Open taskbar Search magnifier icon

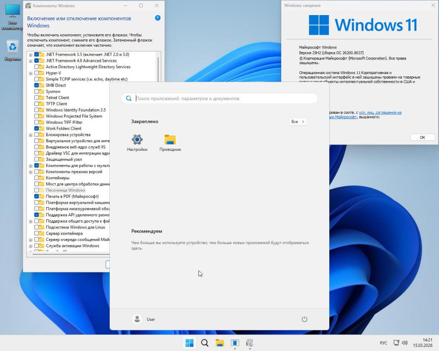pos(205,343)
